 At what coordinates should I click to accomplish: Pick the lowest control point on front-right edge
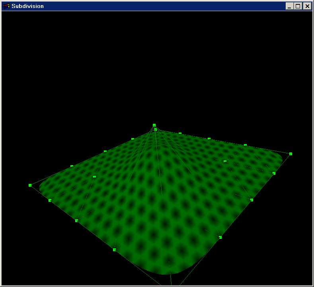pyautogui.click(x=220, y=237)
